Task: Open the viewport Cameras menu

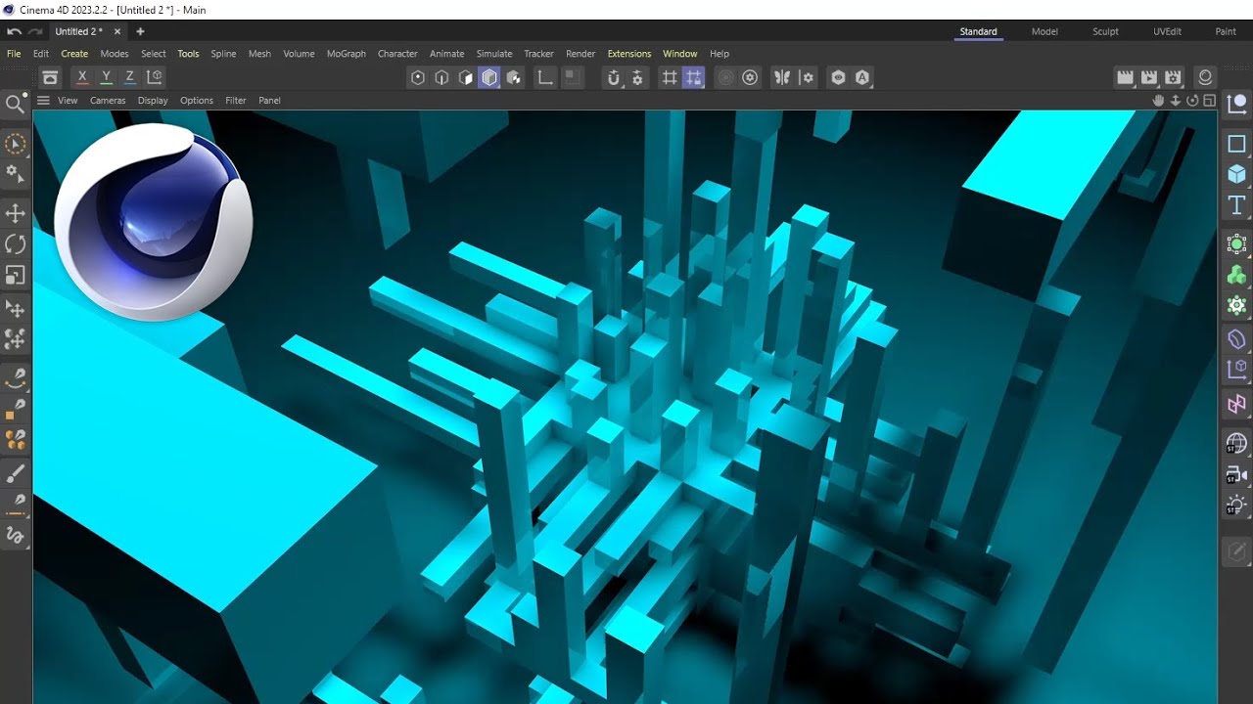Action: coord(108,101)
